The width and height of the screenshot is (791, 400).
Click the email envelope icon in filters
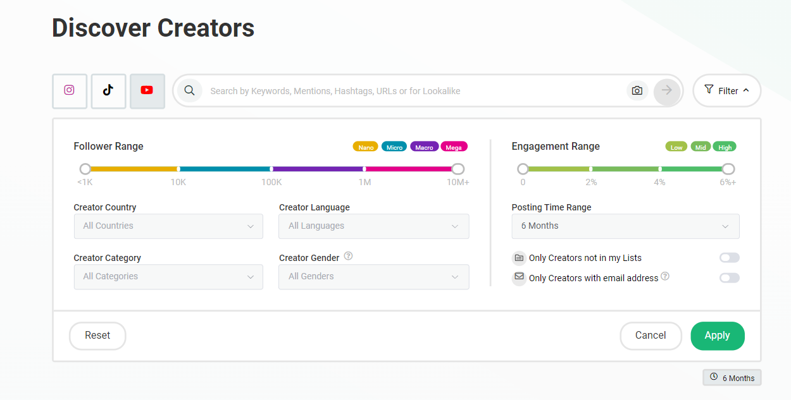coord(519,277)
